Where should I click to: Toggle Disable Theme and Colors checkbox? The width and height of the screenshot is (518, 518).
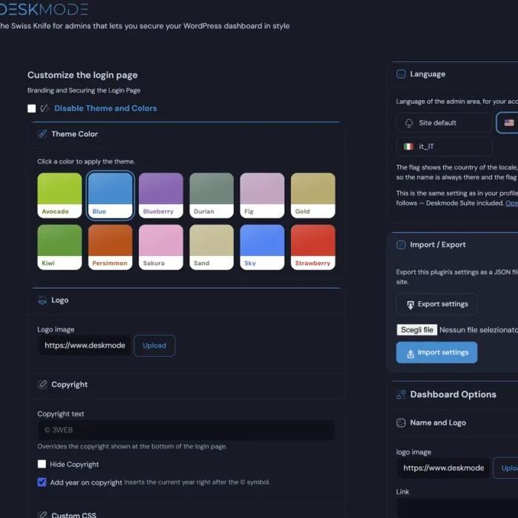[x=32, y=108]
